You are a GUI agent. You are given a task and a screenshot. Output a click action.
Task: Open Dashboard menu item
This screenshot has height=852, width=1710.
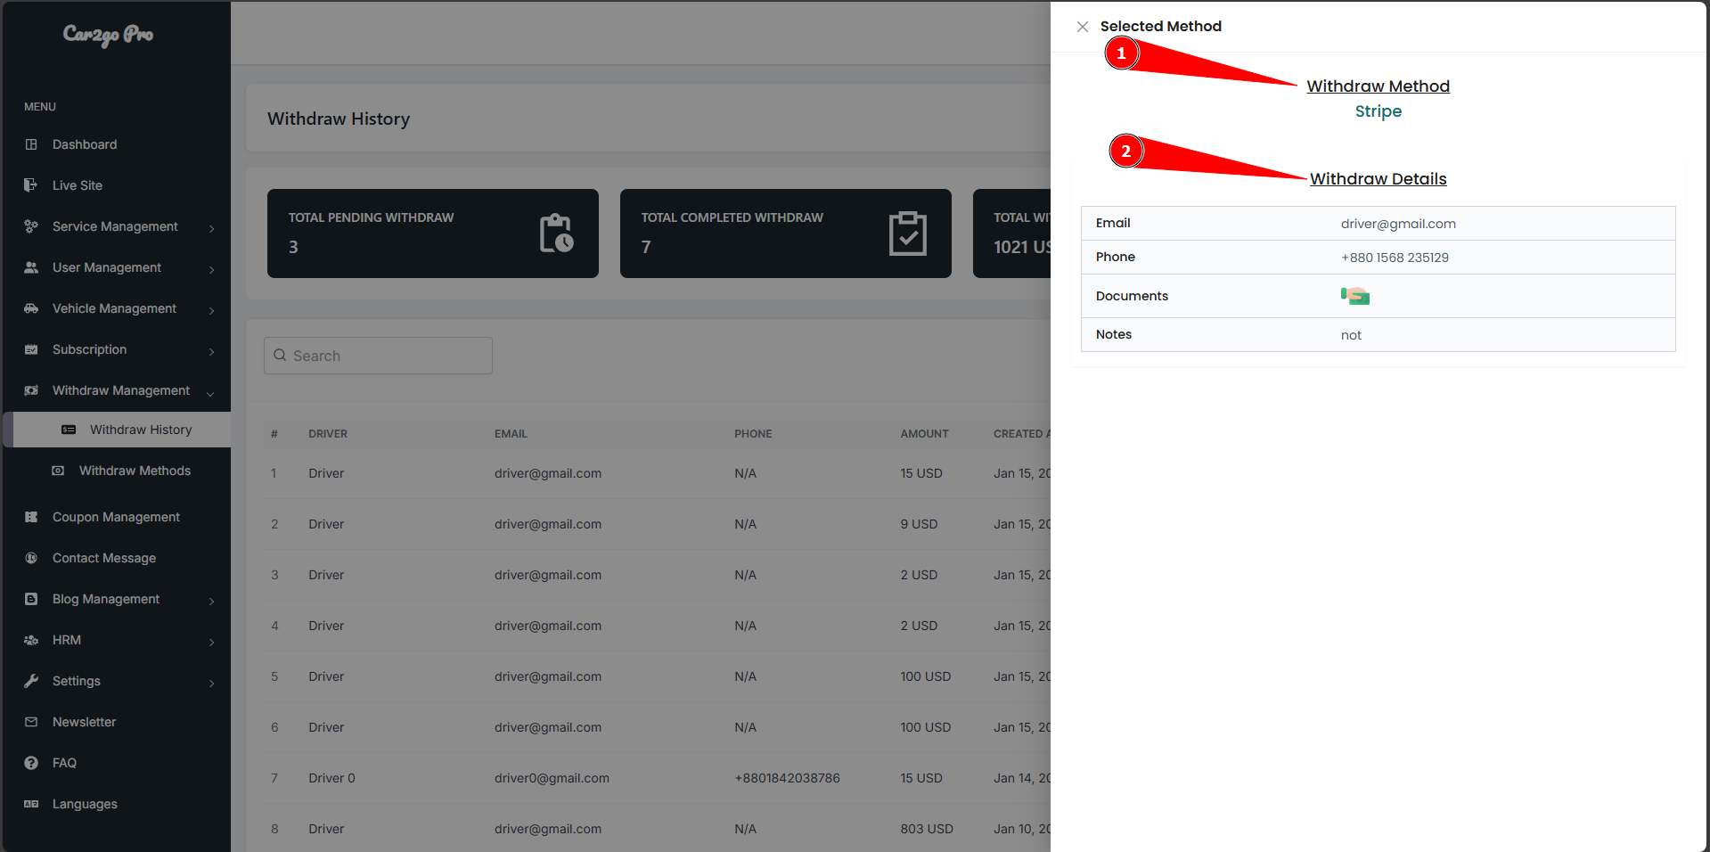tap(85, 144)
